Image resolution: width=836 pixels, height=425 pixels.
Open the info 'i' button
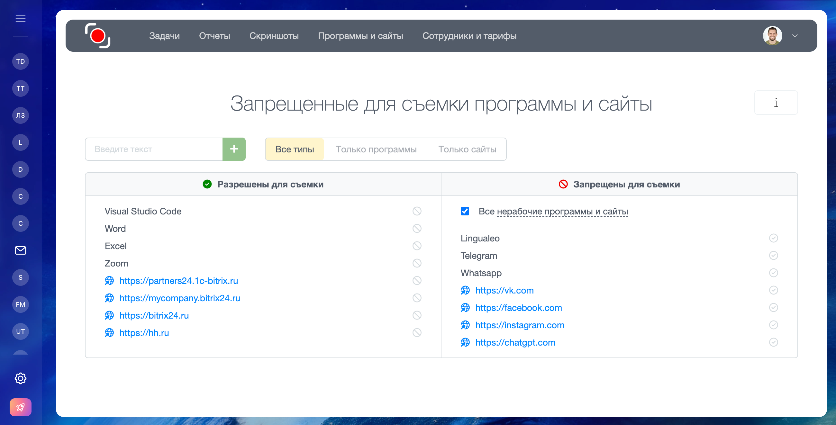pos(776,103)
